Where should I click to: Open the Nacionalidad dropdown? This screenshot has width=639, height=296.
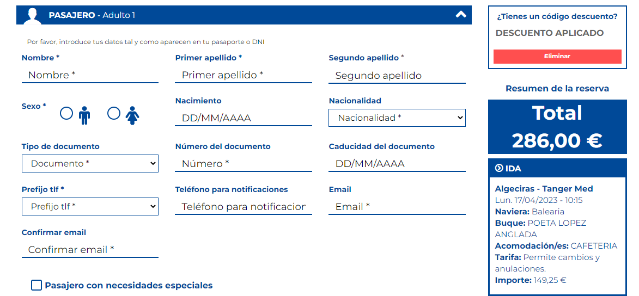pos(397,118)
